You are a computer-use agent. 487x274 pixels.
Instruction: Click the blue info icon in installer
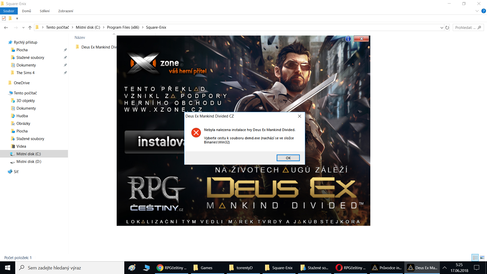348,39
